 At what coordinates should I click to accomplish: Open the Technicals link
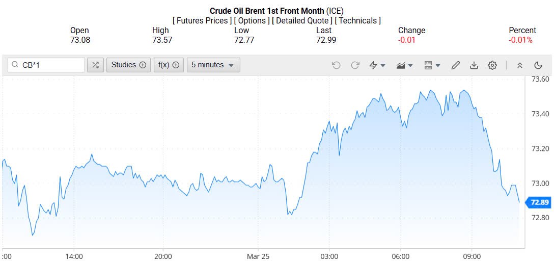(358, 21)
